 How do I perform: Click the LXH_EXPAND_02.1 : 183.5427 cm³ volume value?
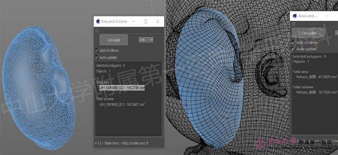click(122, 105)
